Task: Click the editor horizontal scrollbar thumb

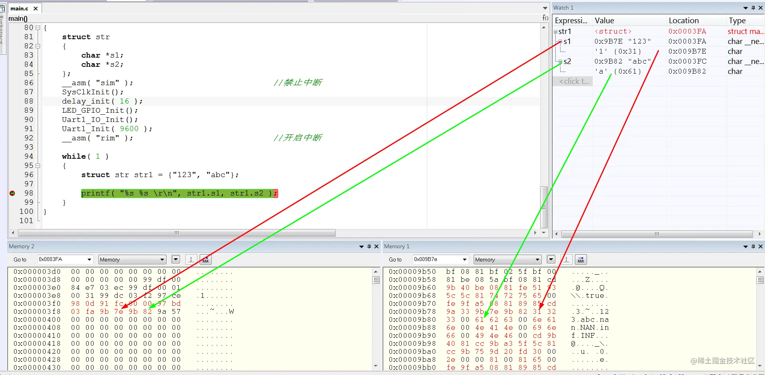Action: (x=177, y=233)
